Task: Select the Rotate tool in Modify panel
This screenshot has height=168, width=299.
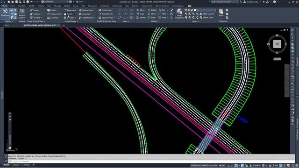Action: [152, 10]
